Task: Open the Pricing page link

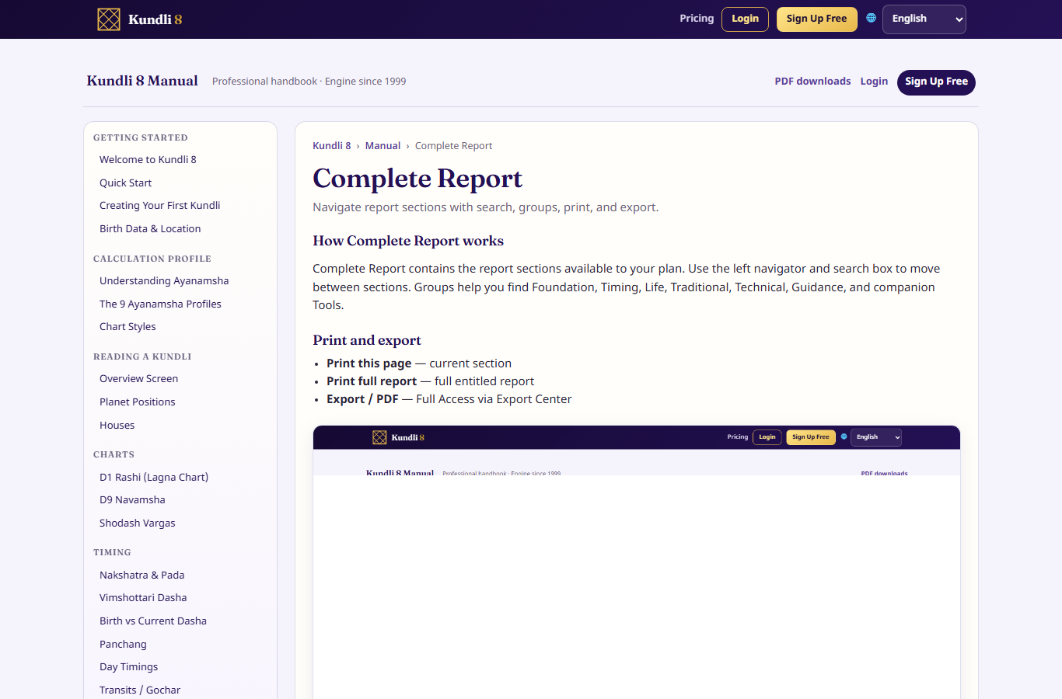Action: coord(697,19)
